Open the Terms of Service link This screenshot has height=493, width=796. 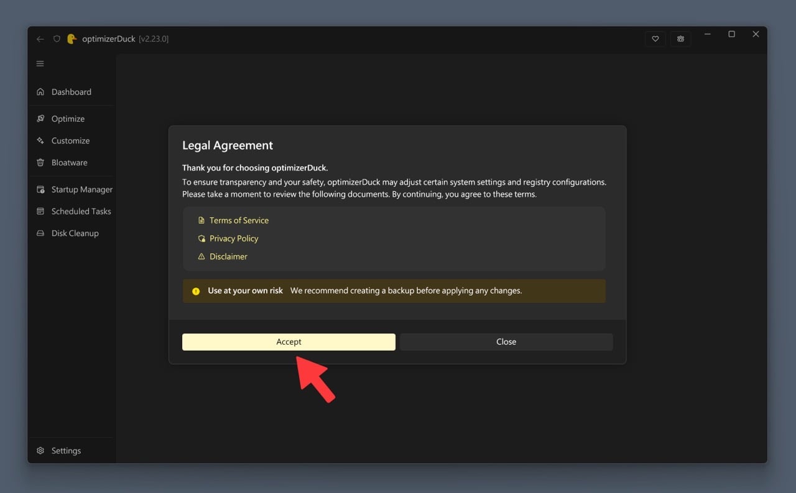click(239, 220)
